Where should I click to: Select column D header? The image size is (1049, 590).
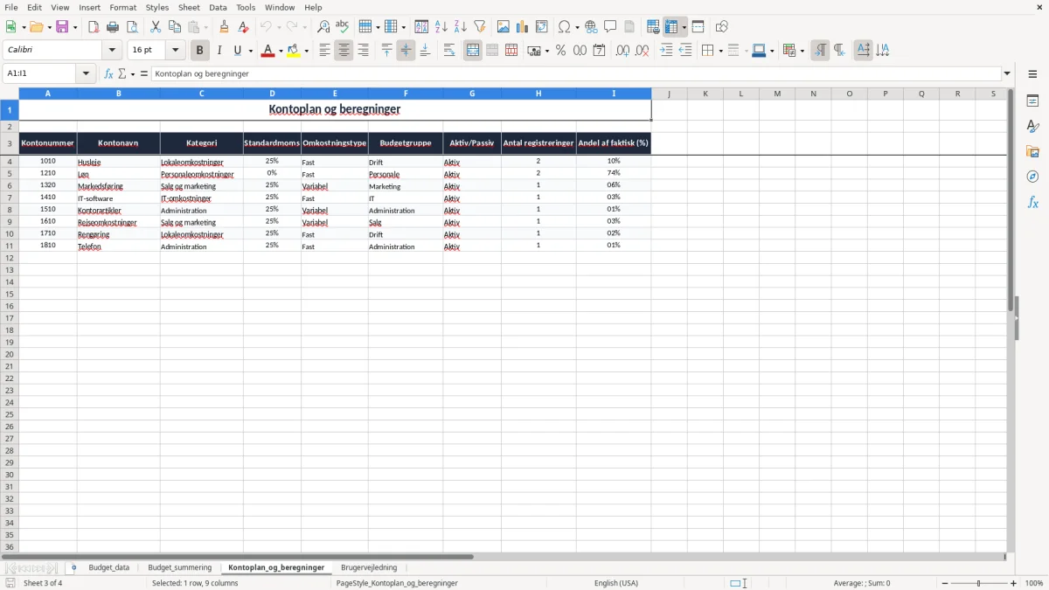coord(272,94)
